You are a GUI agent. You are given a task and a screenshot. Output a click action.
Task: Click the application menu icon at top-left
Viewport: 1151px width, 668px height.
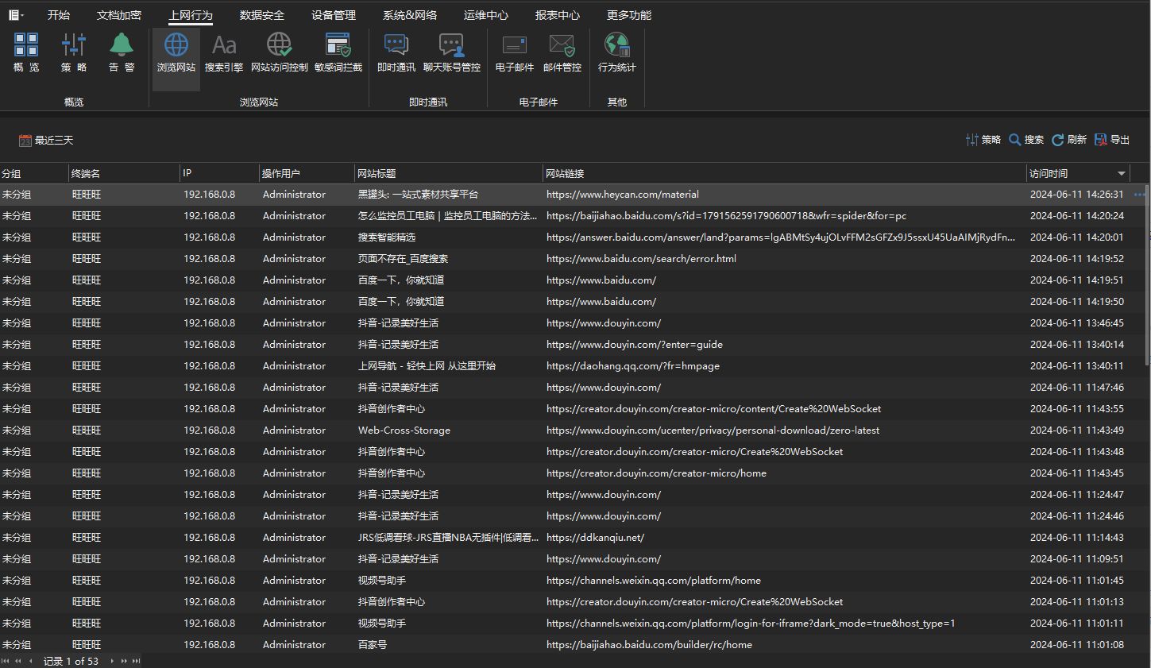pyautogui.click(x=16, y=15)
